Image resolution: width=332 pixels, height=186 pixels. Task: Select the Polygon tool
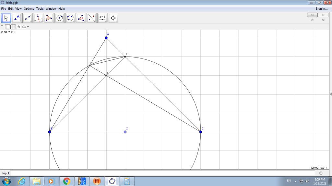click(49, 18)
